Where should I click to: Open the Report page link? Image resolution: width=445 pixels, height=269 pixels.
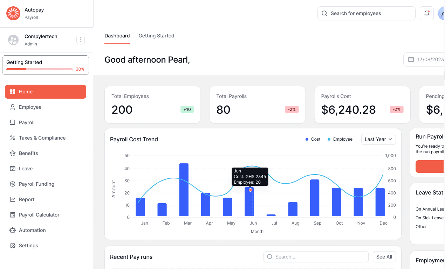point(27,199)
